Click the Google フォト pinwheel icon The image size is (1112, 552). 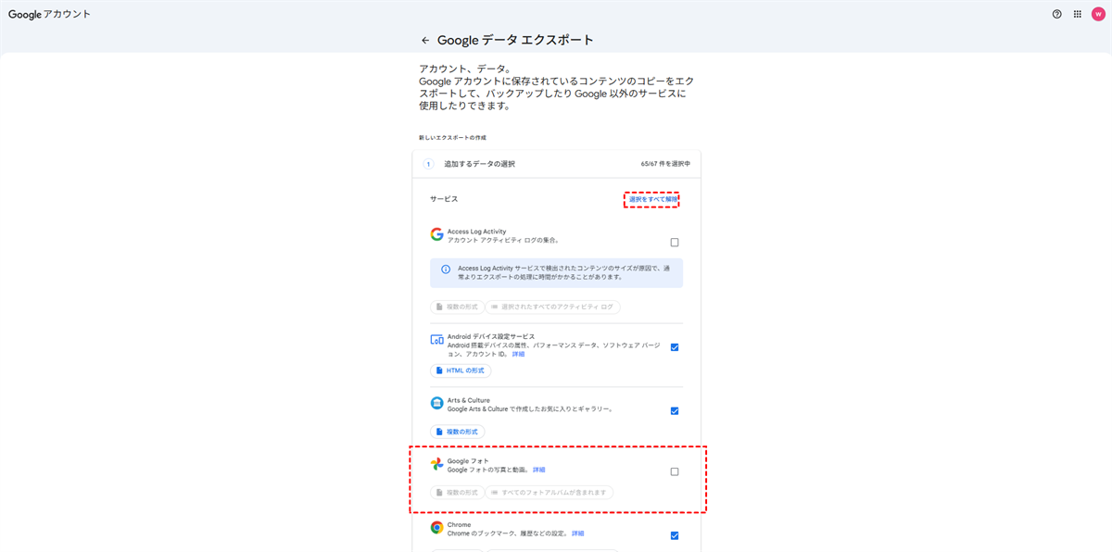click(x=436, y=464)
